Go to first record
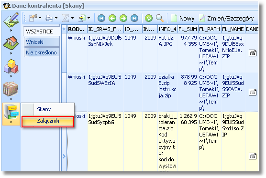266x178 pixels. tap(101, 18)
